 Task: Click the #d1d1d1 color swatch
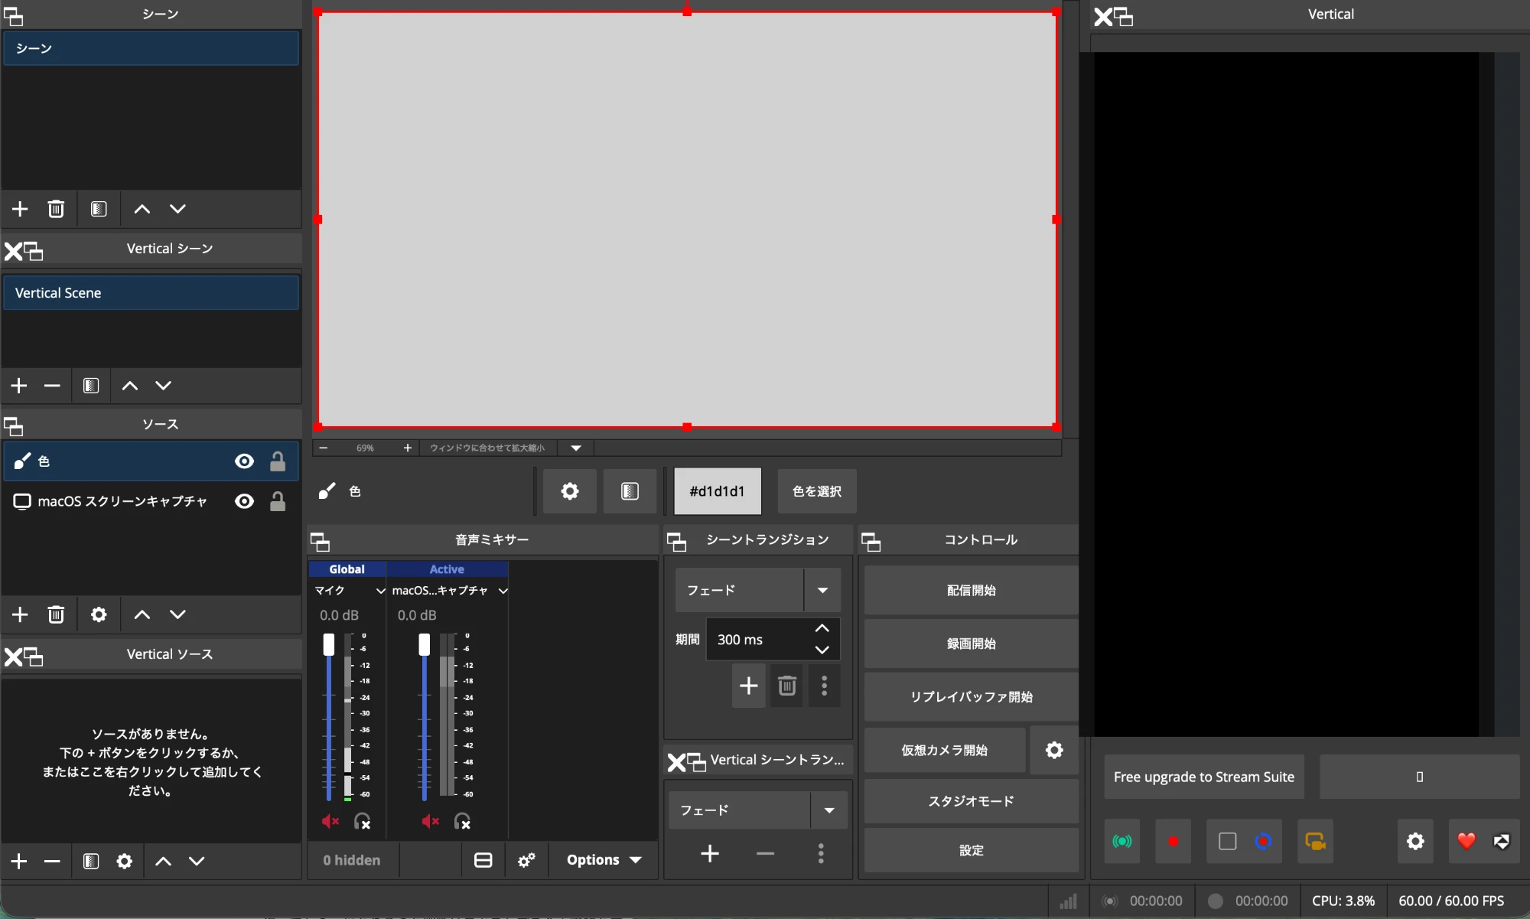pos(717,491)
